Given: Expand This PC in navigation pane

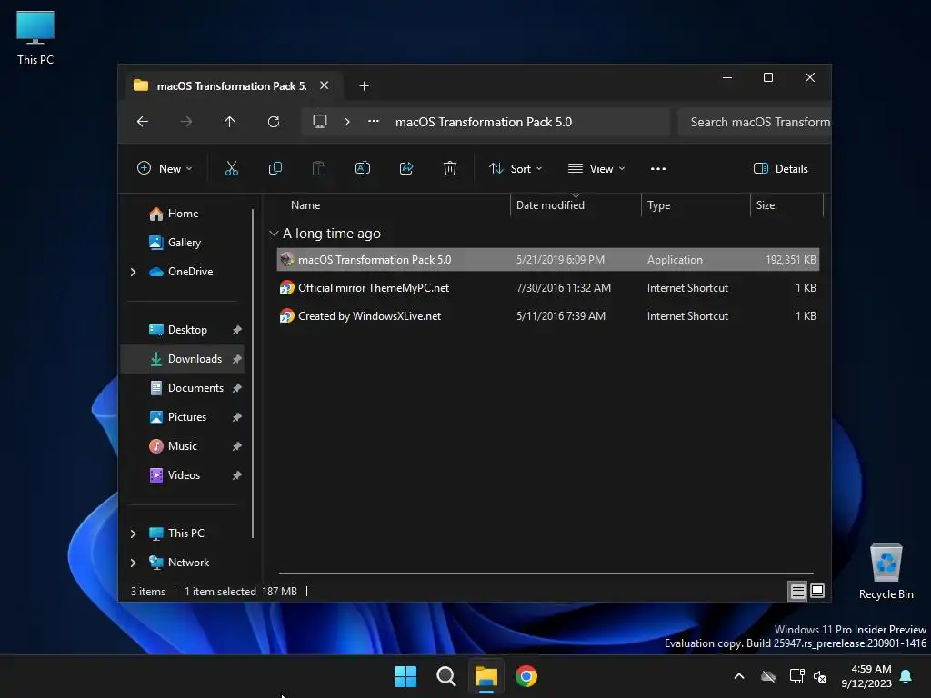Looking at the screenshot, I should 133,533.
